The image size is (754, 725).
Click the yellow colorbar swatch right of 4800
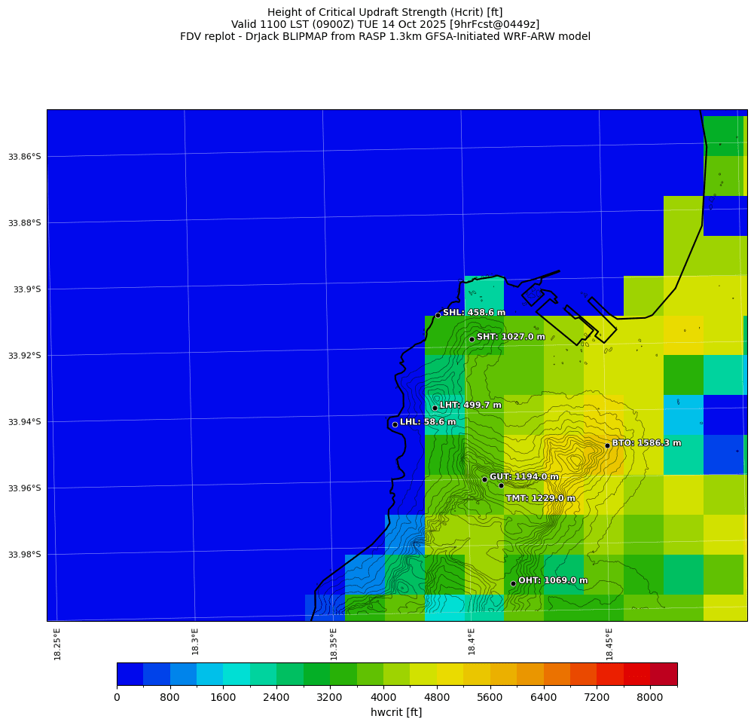click(450, 674)
